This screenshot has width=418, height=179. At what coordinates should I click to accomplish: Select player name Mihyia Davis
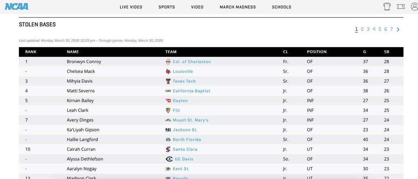coord(80,81)
